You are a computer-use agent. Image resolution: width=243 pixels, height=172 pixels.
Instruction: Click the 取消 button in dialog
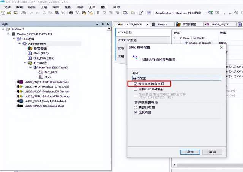pos(212,152)
